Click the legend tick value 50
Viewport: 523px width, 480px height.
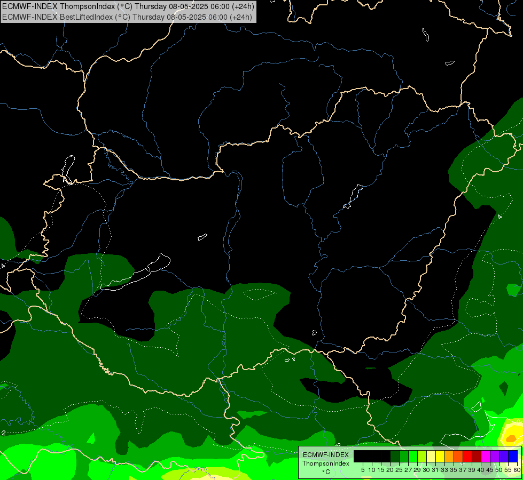(x=498, y=470)
